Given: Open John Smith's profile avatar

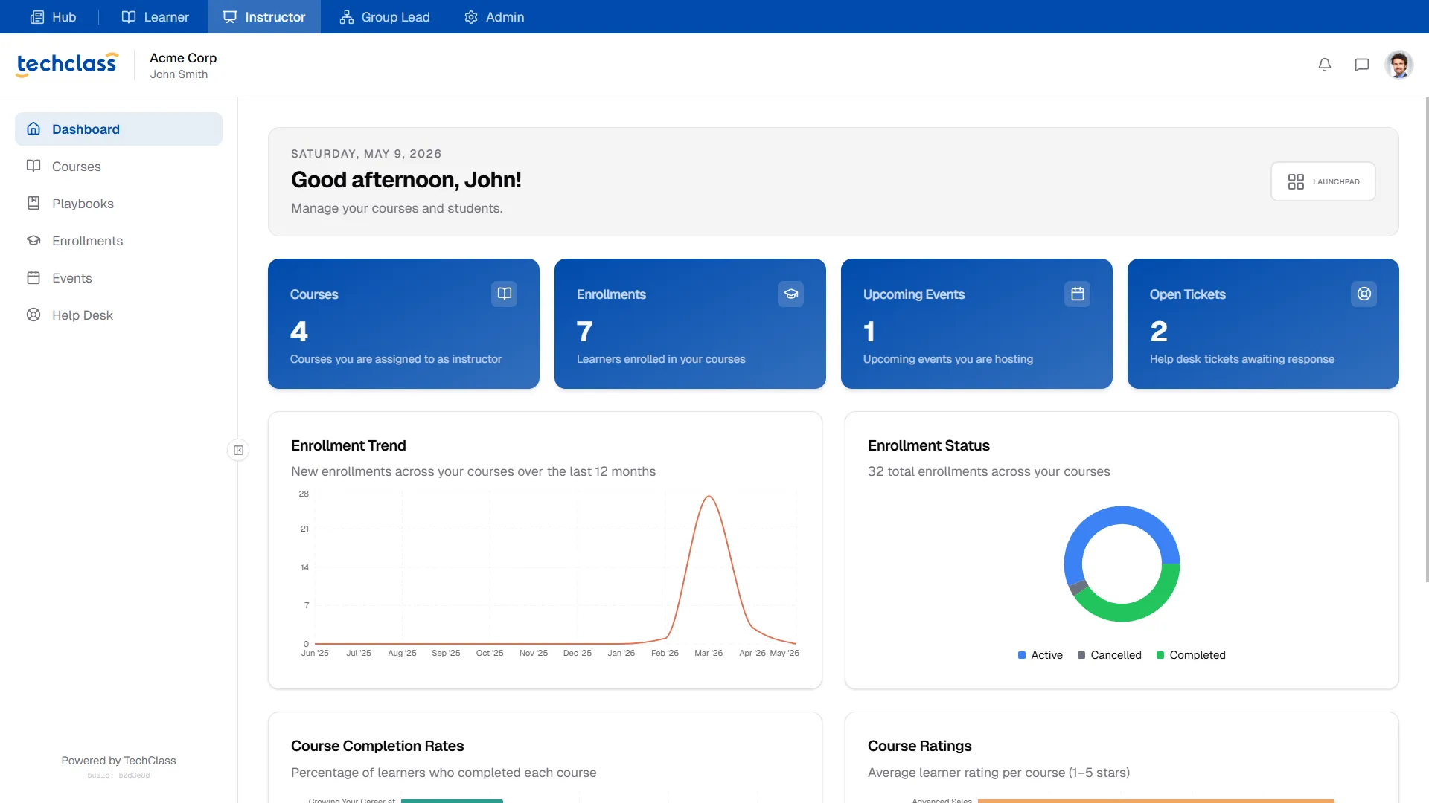Looking at the screenshot, I should 1399,65.
